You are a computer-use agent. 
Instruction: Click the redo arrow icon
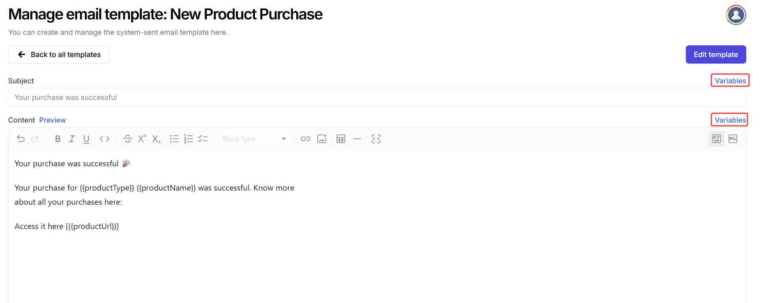(x=35, y=139)
